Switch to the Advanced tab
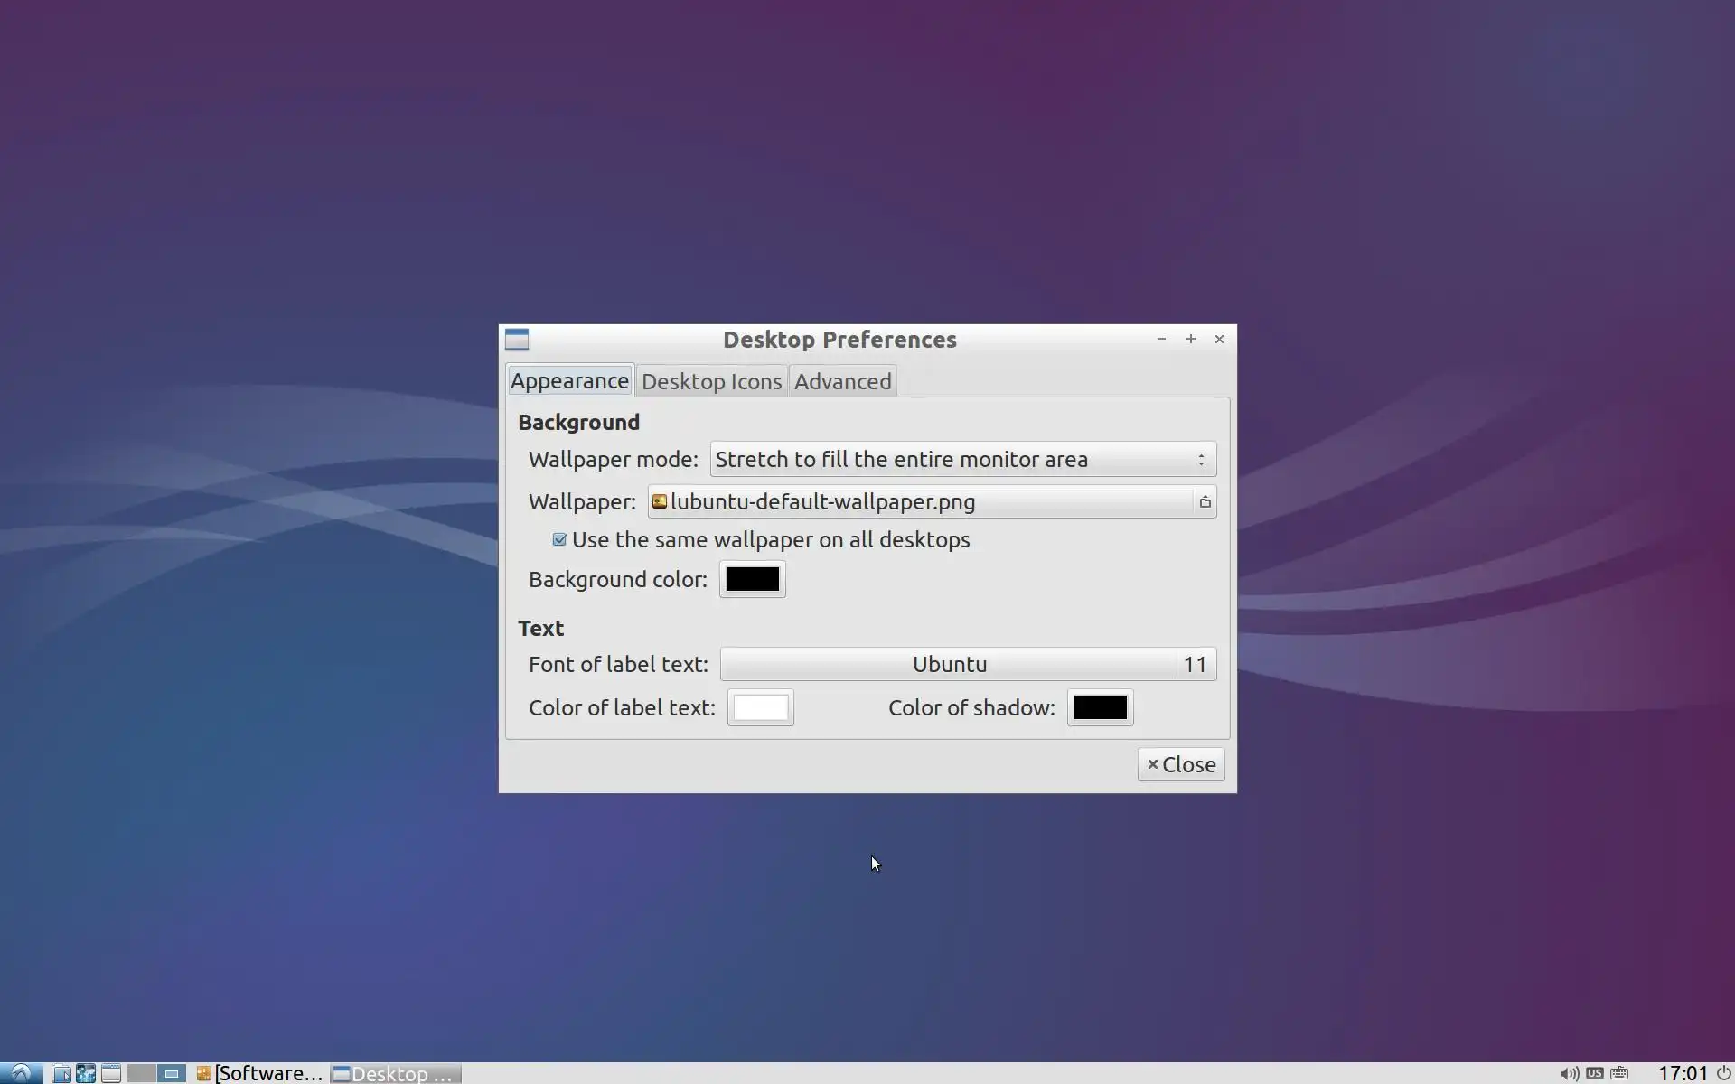This screenshot has width=1735, height=1084. point(842,382)
